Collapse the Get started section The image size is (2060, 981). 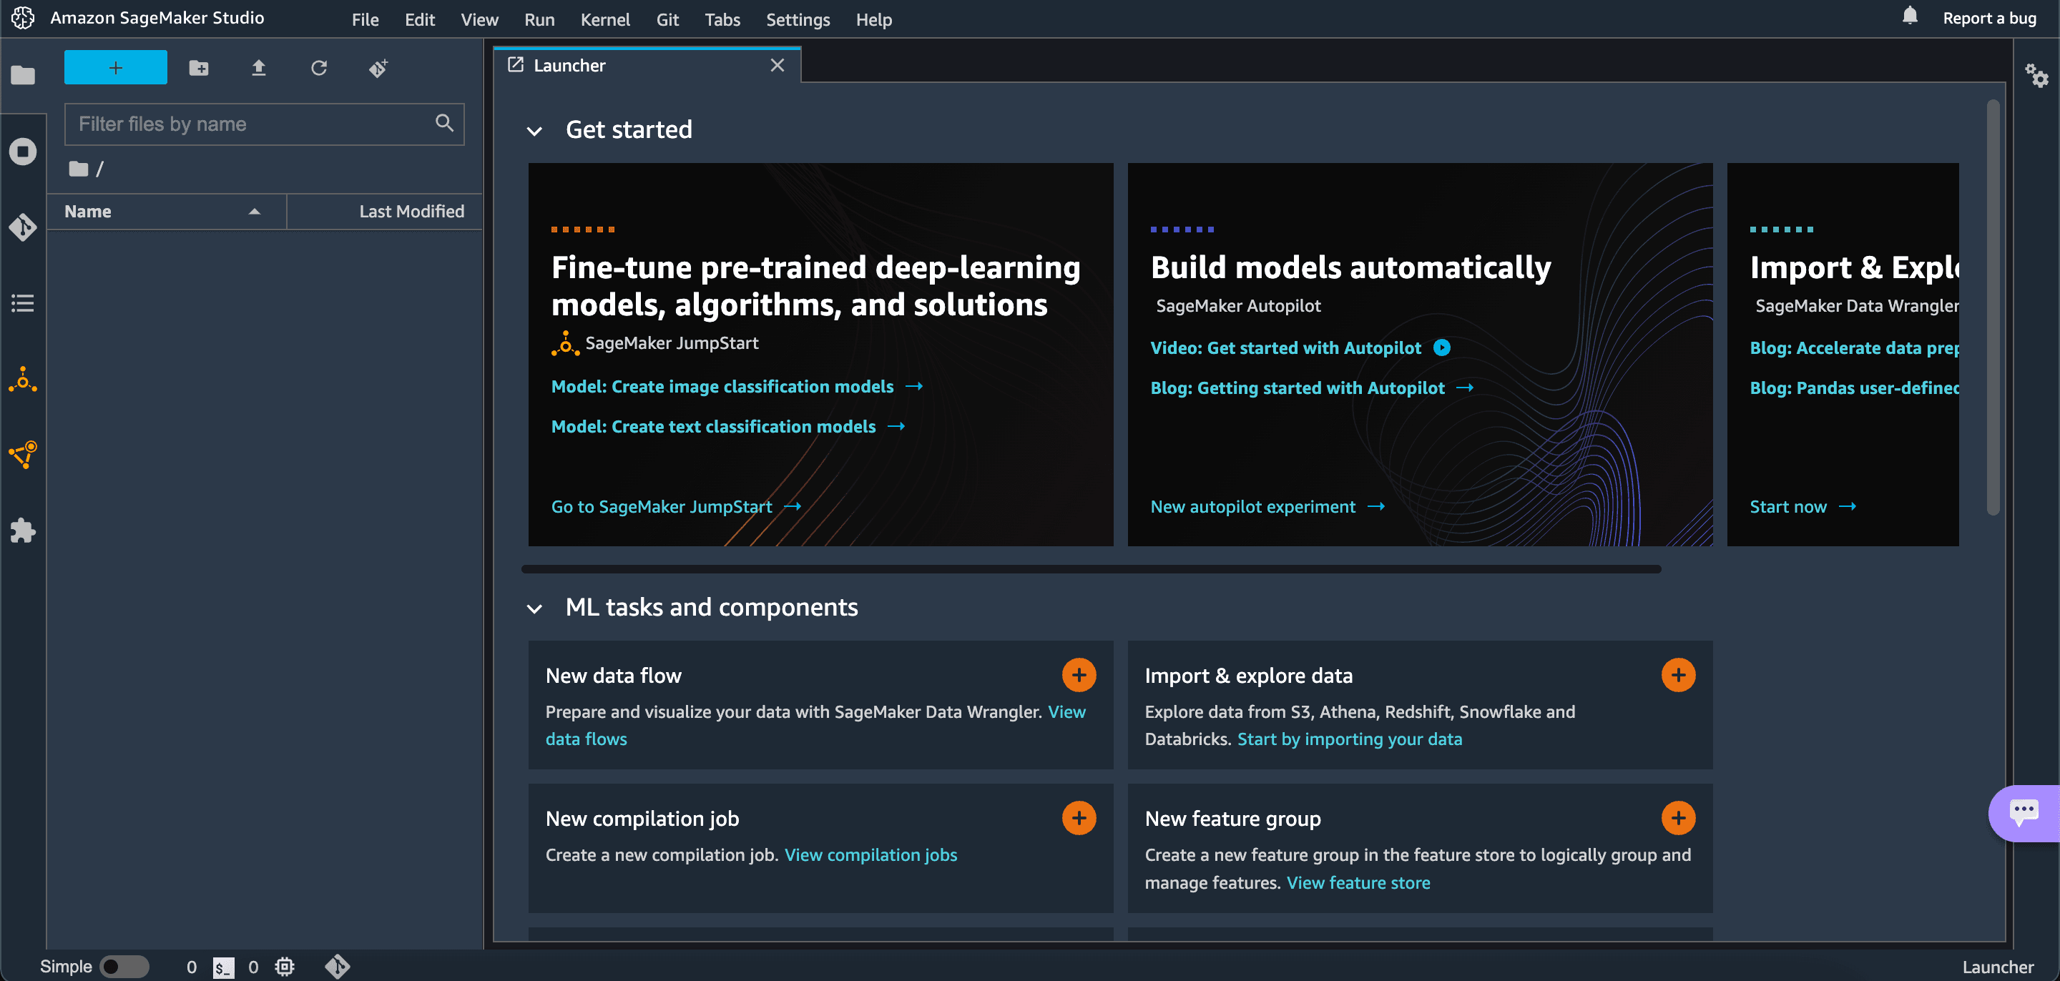534,131
